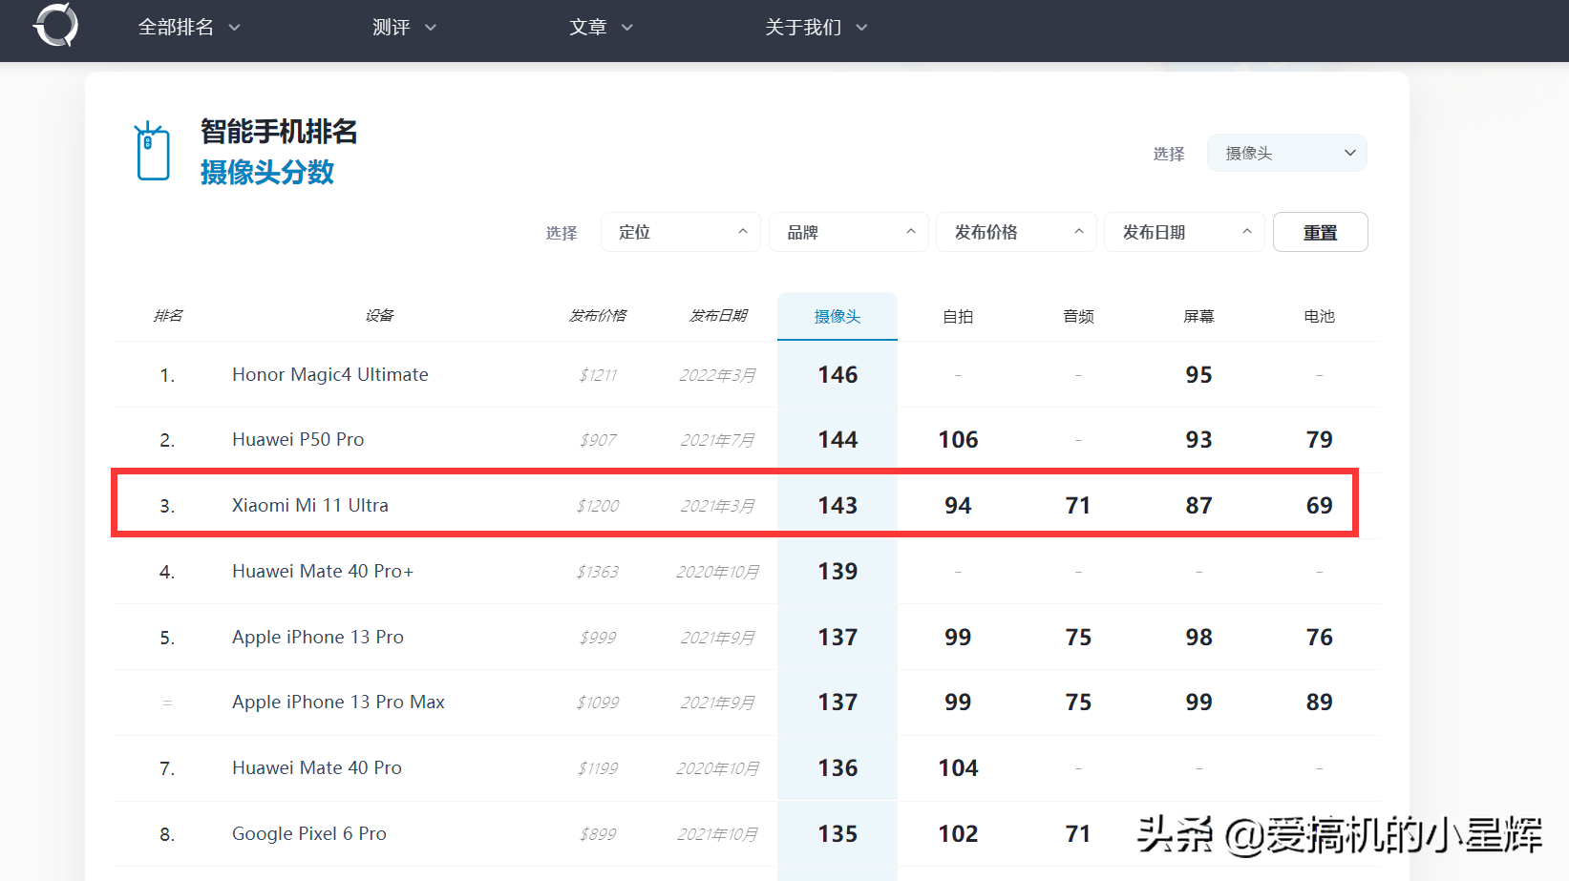The height and width of the screenshot is (881, 1569).
Task: Click camera score 136 for Huawei Mate 40 Pro
Action: click(838, 767)
